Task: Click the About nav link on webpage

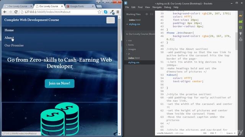Action: tap(9, 38)
